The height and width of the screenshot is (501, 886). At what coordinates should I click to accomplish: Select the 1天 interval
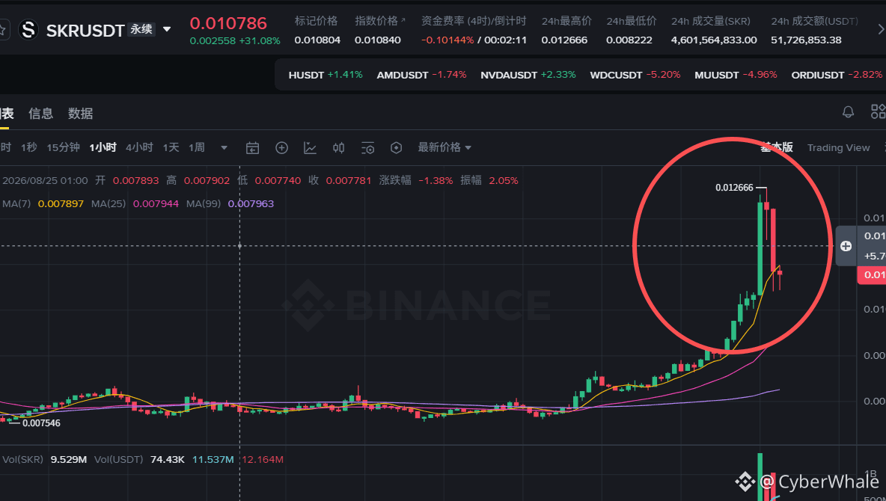171,147
